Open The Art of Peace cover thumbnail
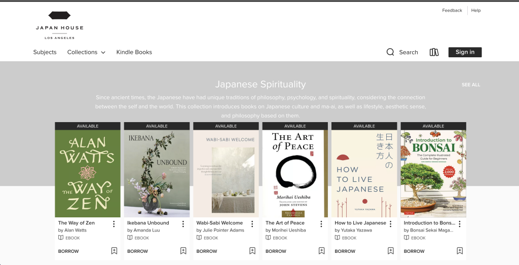 pos(295,173)
